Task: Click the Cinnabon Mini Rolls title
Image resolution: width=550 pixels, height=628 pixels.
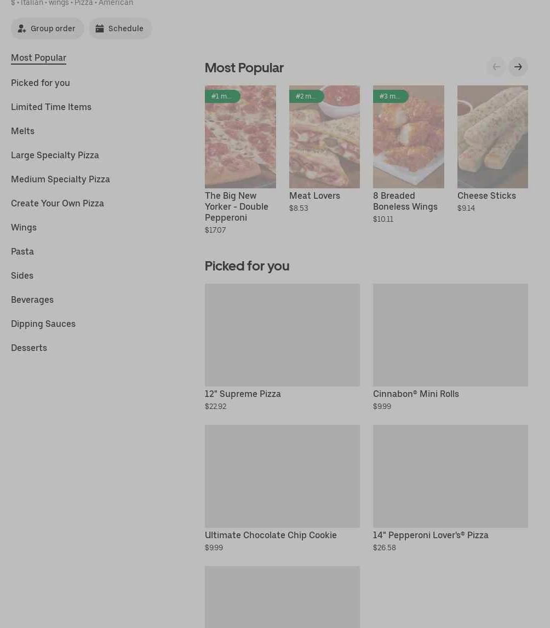Action: pos(416,394)
